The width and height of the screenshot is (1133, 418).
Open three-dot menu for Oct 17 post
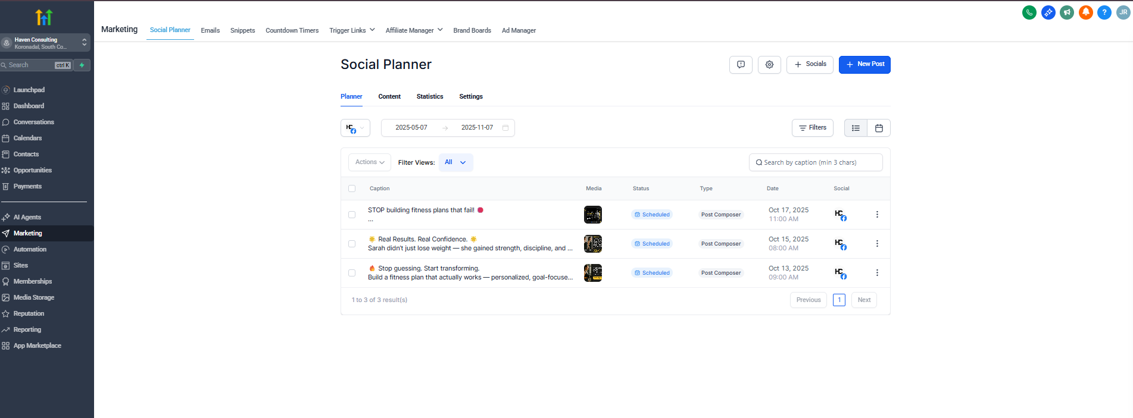(x=877, y=215)
